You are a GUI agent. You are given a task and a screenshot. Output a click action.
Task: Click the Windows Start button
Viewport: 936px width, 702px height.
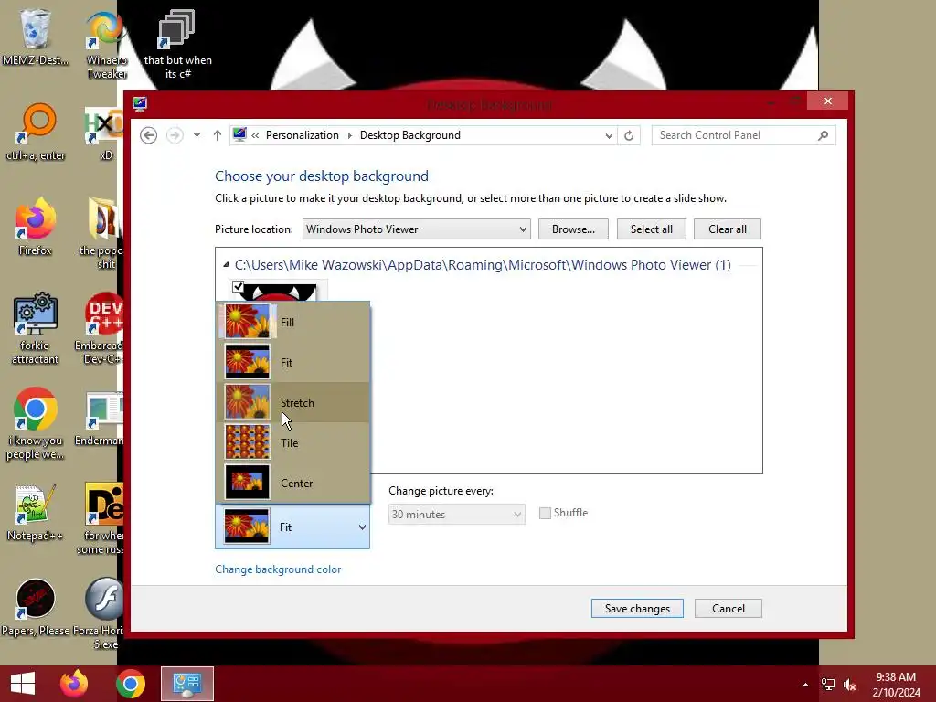coord(23,684)
